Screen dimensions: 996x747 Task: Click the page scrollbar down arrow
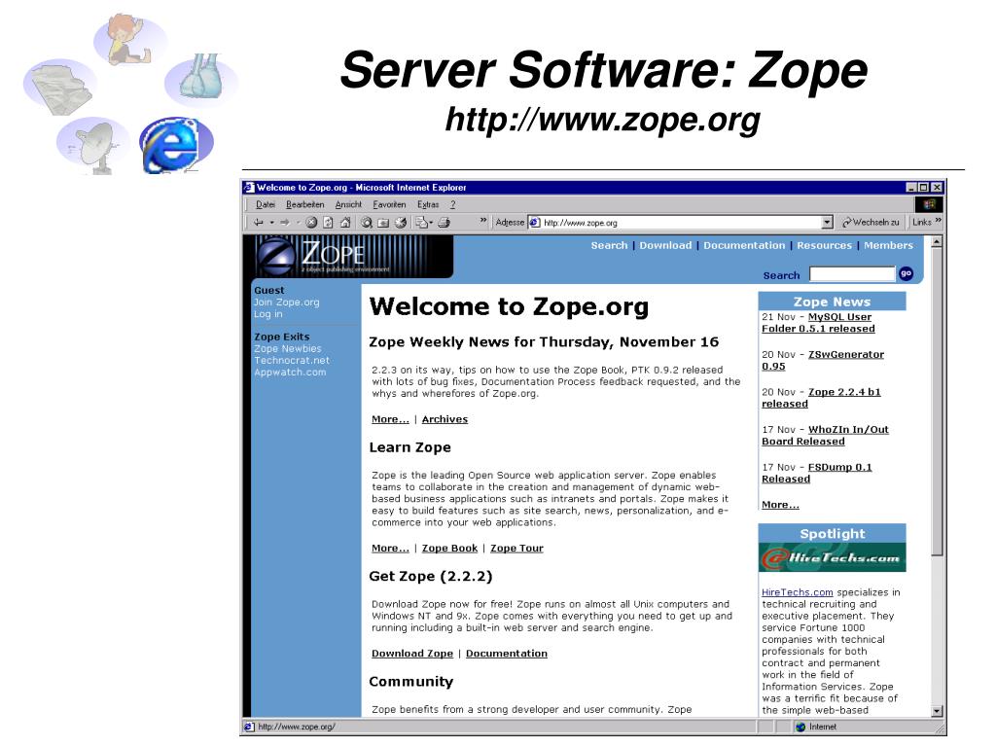(x=937, y=711)
